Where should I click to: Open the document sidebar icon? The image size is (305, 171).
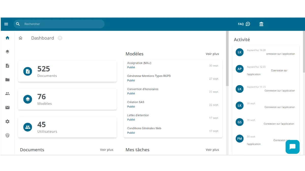click(7, 66)
